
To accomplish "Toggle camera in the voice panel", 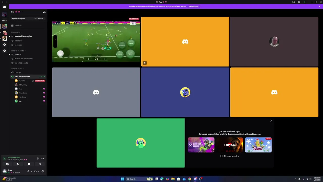I will point(7,164).
